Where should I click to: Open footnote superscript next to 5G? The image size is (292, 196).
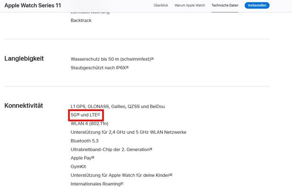[x=78, y=114]
